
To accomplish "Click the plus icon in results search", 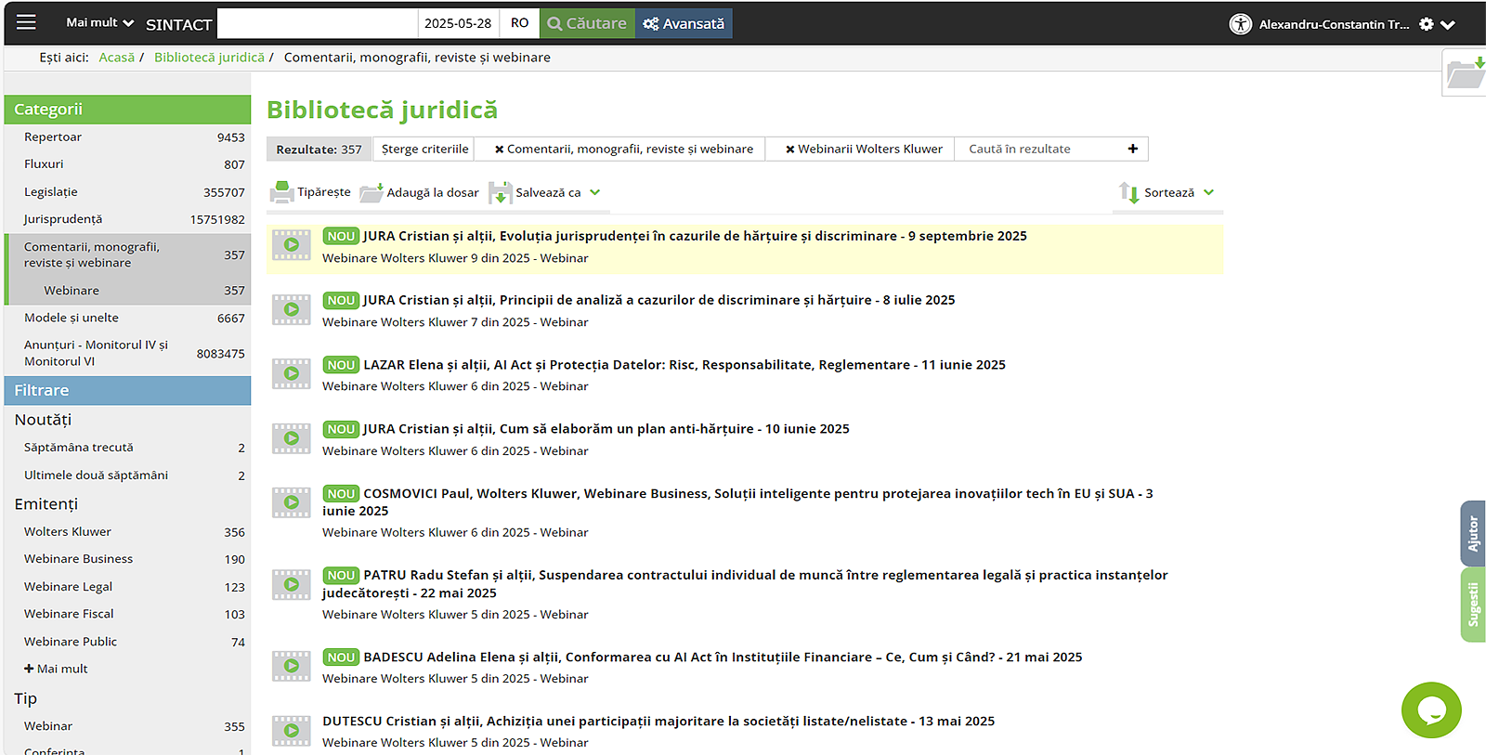I will 1133,149.
